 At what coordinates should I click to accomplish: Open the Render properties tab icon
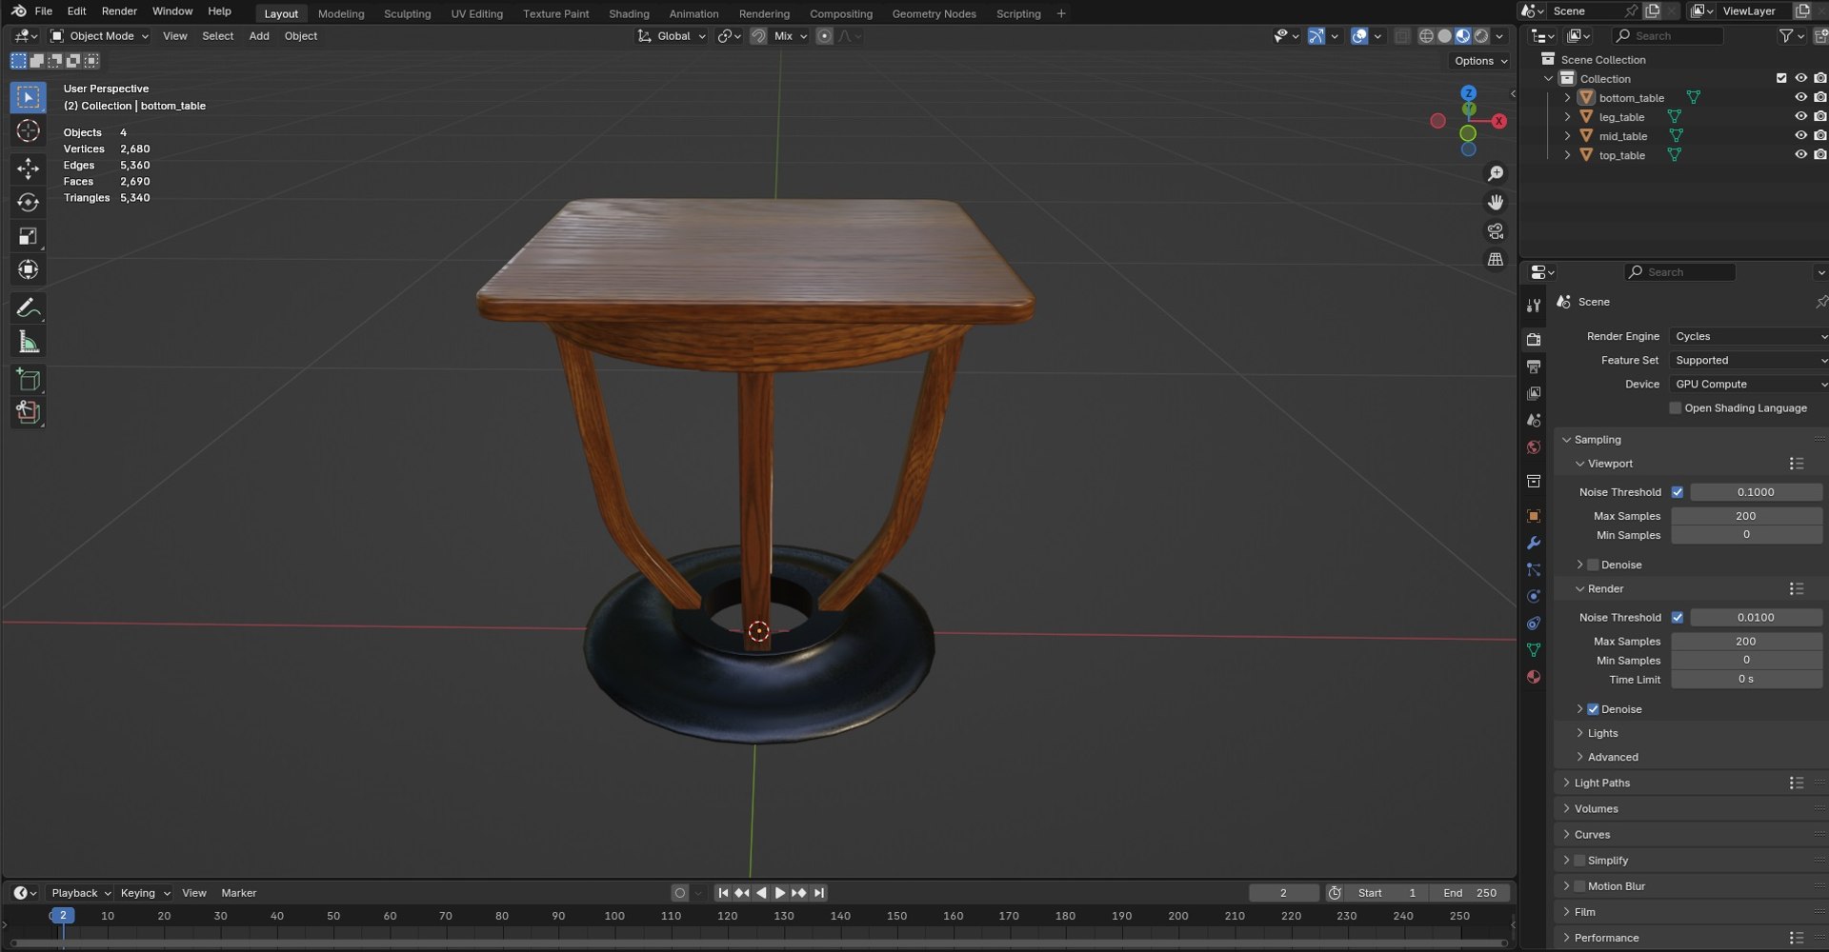[1534, 339]
